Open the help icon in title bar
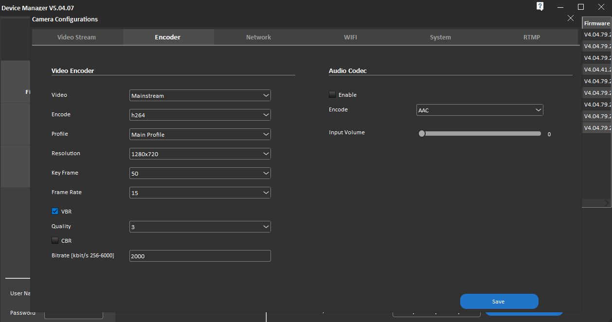The image size is (612, 322). [540, 6]
